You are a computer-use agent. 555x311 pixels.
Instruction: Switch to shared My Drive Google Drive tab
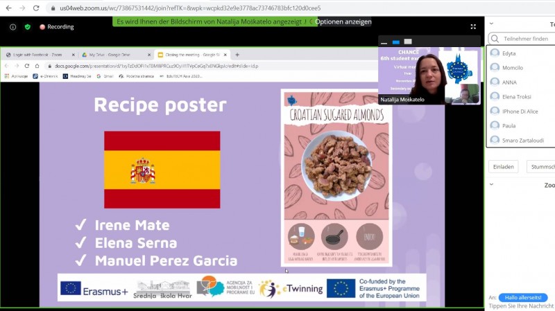110,55
